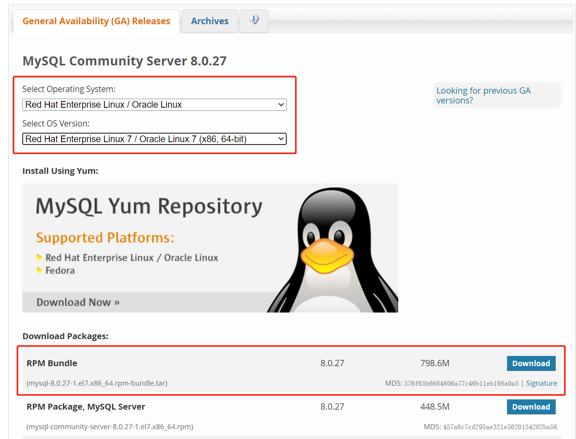Viewport: 576px width, 439px height.
Task: Click the MySQL Yum Repository banner
Action: click(210, 248)
